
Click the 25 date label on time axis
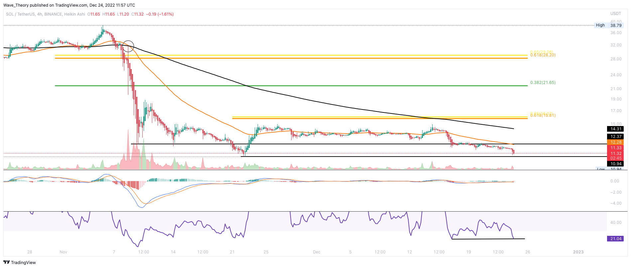point(266,252)
